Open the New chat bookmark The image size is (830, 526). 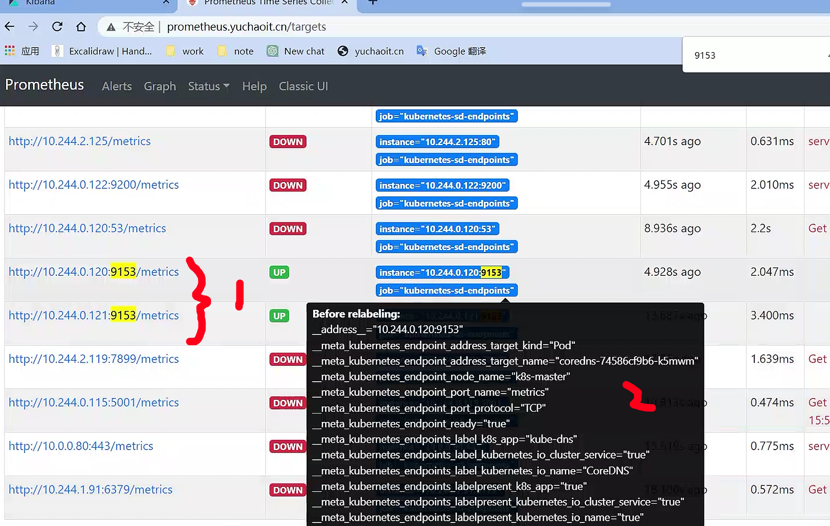coord(295,51)
